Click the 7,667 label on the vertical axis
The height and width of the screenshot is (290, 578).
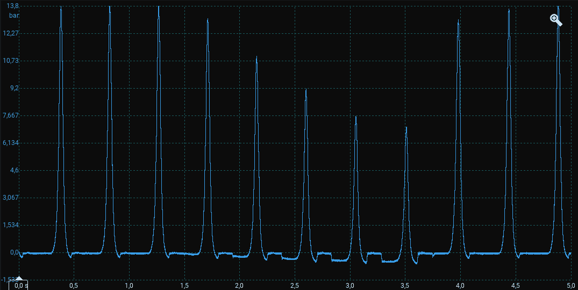tap(11, 115)
